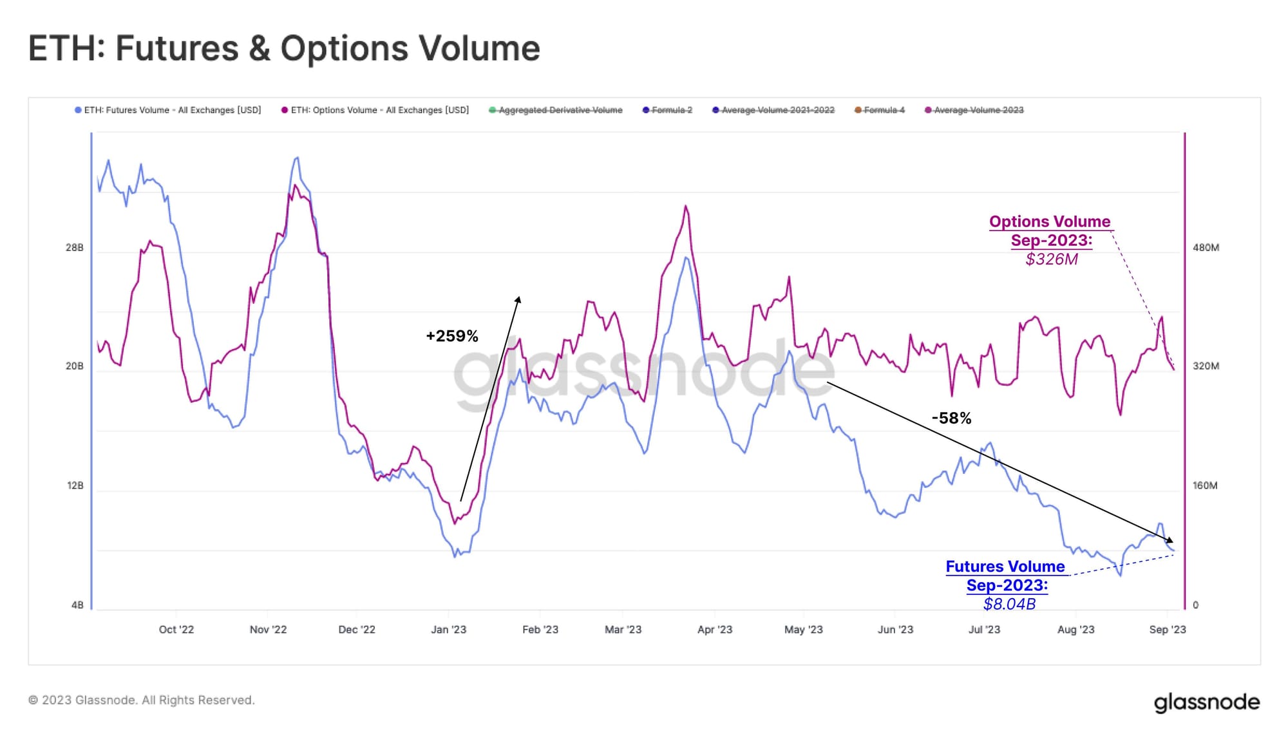This screenshot has height=741, width=1288.
Task: Click the Sep '23 axis label
Action: point(1167,630)
